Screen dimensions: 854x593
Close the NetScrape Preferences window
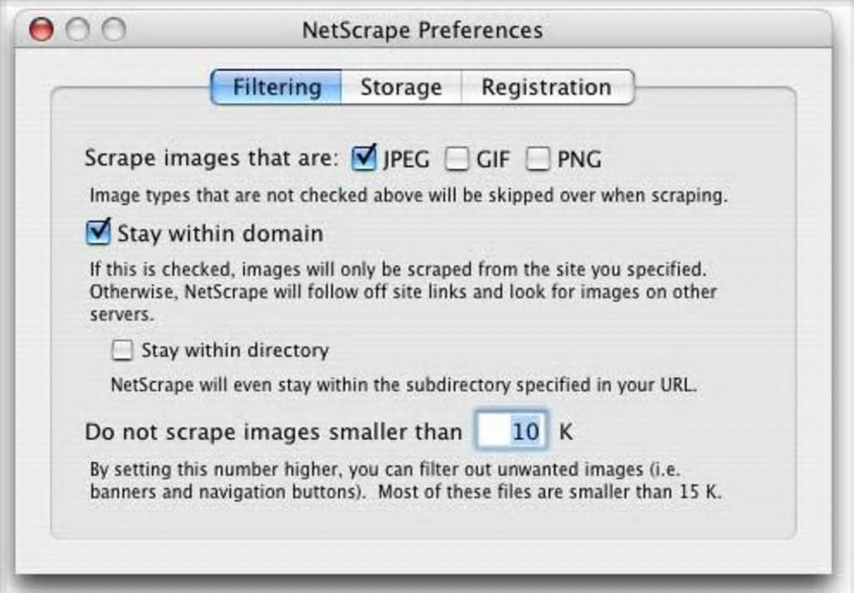[x=40, y=31]
